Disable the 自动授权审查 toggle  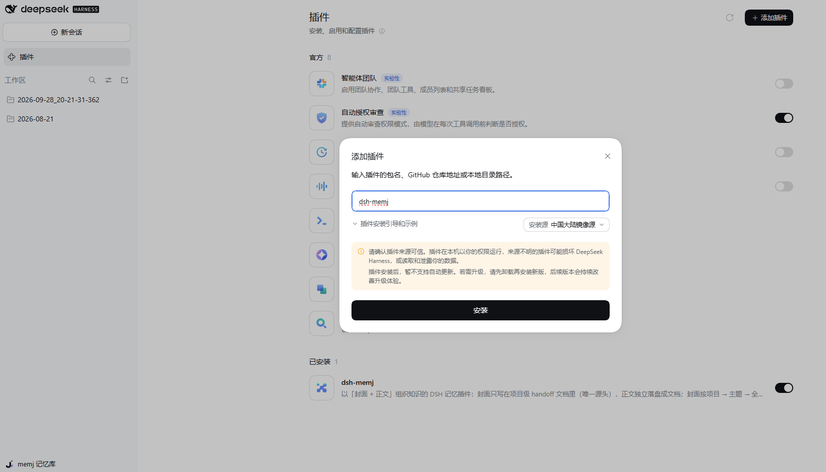tap(784, 118)
